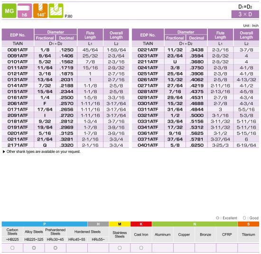Select EDP No. 0081ATF row entry

coord(18,50)
